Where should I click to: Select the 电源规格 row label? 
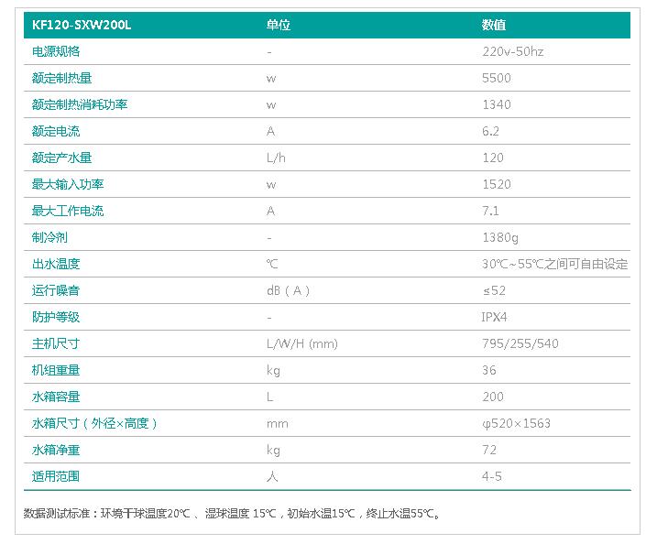click(56, 52)
